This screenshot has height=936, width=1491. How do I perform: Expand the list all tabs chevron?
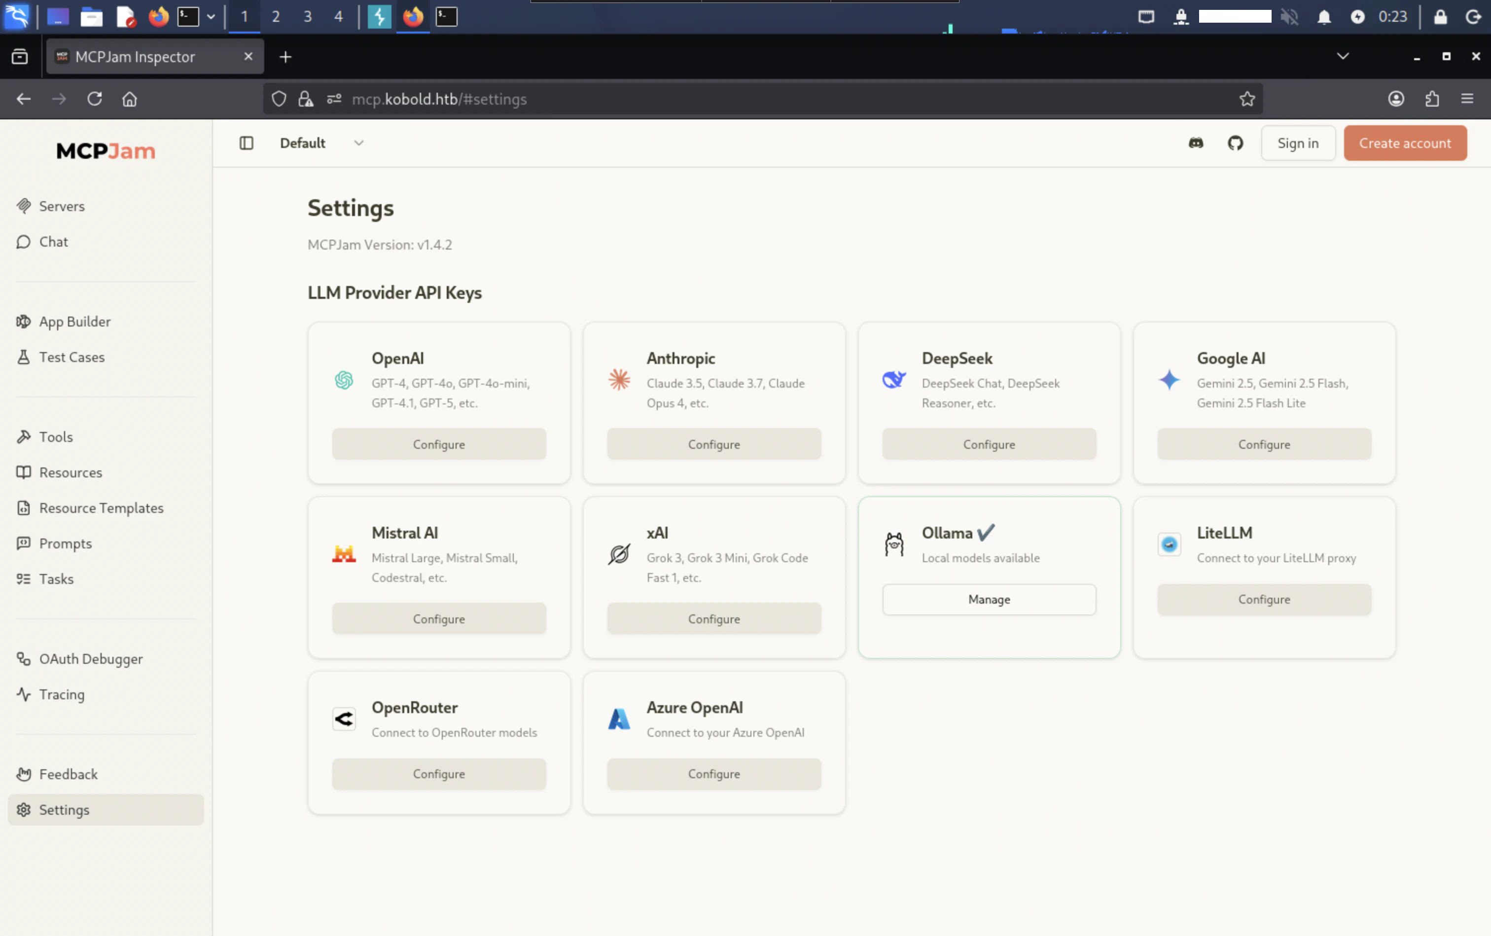(x=1343, y=56)
